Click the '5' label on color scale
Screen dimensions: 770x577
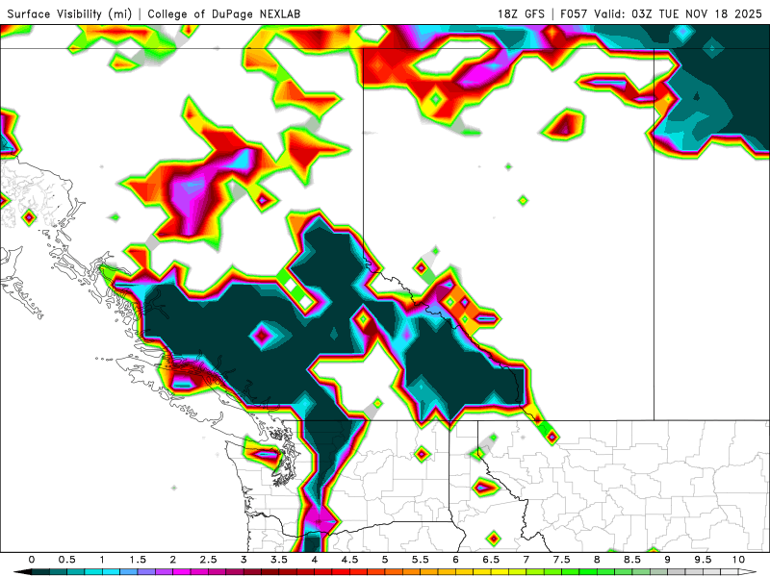click(385, 560)
